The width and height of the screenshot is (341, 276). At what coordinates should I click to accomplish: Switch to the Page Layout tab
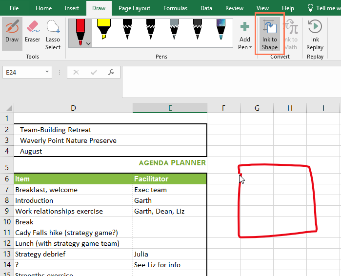(x=134, y=8)
